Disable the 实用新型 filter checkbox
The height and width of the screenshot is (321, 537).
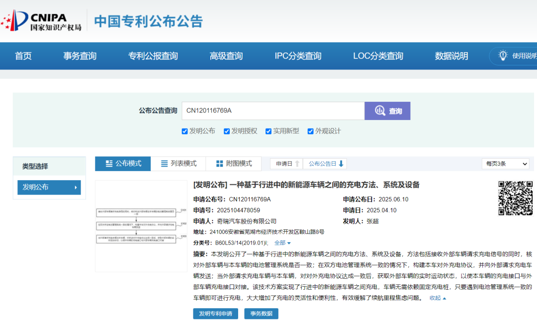[x=267, y=130]
